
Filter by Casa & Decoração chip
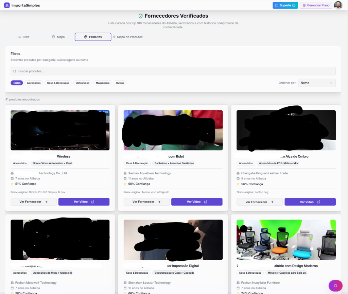click(58, 83)
